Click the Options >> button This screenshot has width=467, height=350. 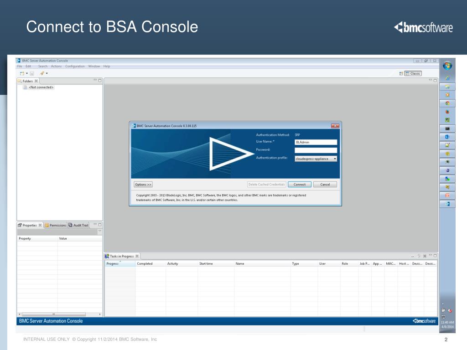tap(143, 185)
